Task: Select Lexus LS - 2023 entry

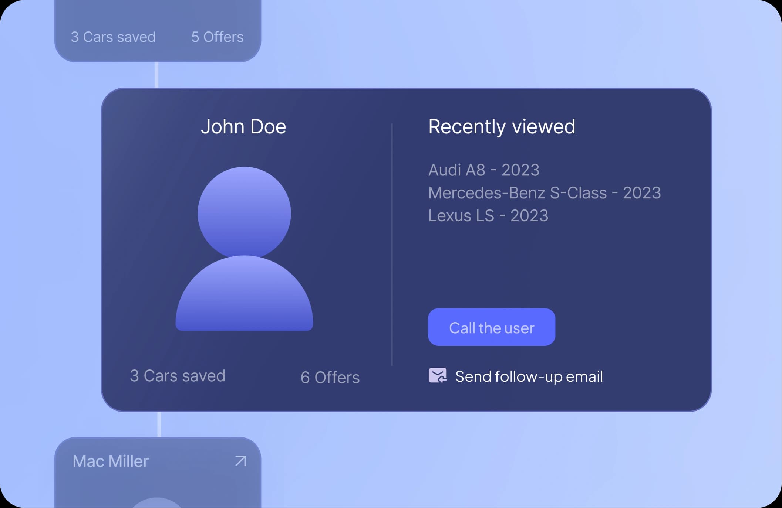Action: [x=488, y=216]
